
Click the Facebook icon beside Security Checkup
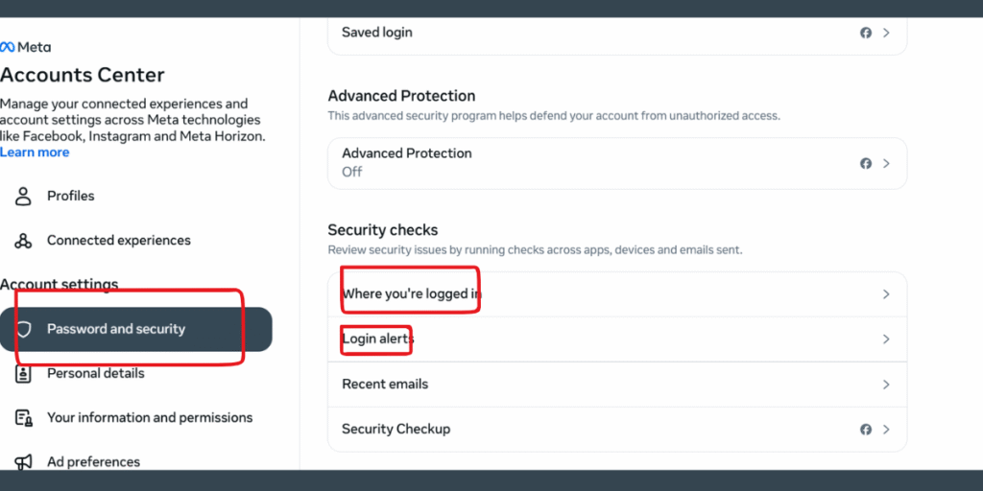click(x=866, y=430)
